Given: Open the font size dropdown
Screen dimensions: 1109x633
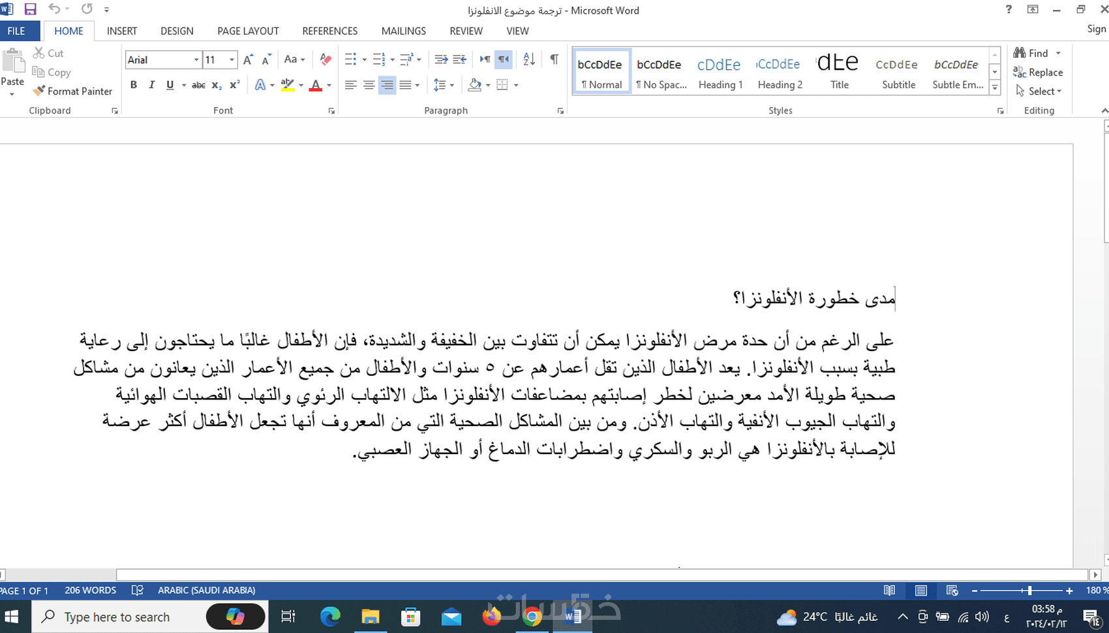Looking at the screenshot, I should point(232,60).
